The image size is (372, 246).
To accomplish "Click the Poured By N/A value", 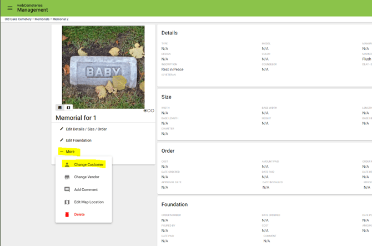I will pos(165,230).
